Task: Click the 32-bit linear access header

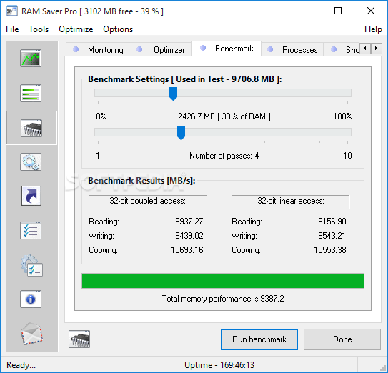Action: point(291,202)
